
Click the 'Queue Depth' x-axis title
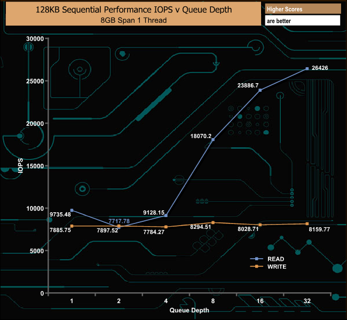tap(189, 310)
